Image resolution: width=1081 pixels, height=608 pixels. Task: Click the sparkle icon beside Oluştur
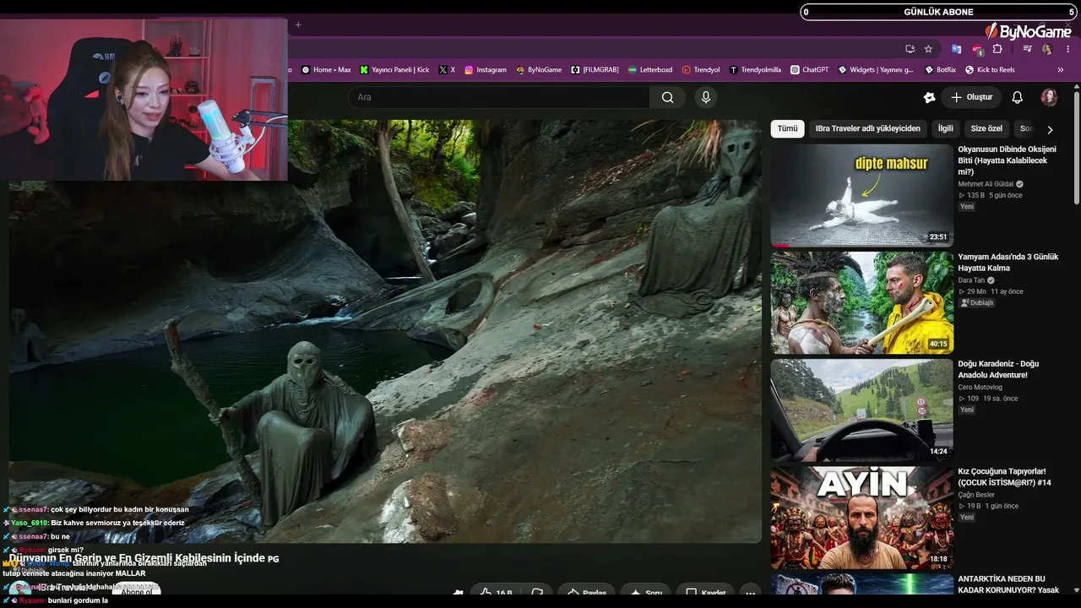pos(929,97)
